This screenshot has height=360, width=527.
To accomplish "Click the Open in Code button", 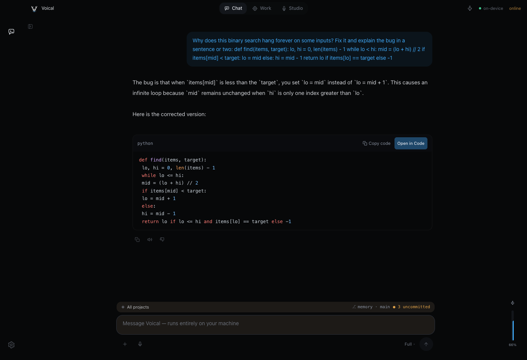I will (411, 143).
